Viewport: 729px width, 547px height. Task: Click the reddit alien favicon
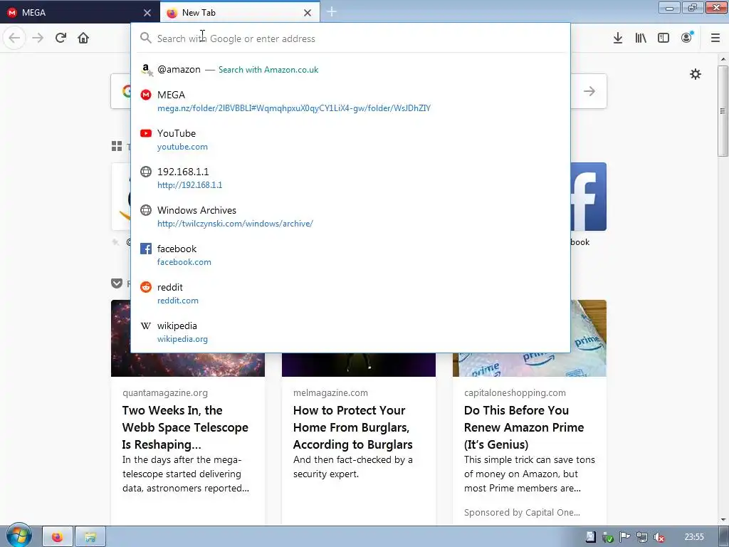coord(146,287)
